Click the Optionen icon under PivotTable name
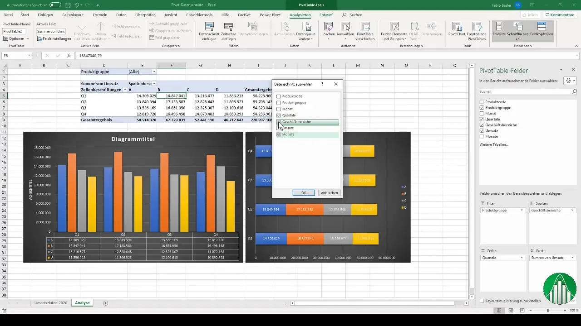 [5, 38]
